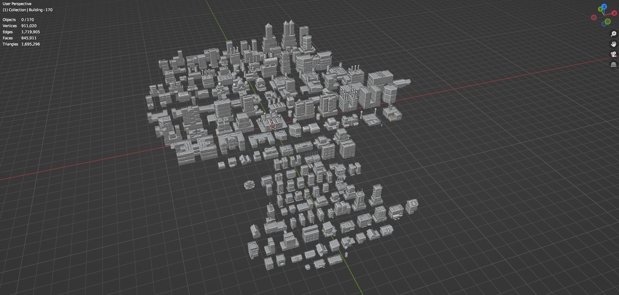Switch perspective/orthographic with the grid icon
The height and width of the screenshot is (295, 619).
coord(614,64)
